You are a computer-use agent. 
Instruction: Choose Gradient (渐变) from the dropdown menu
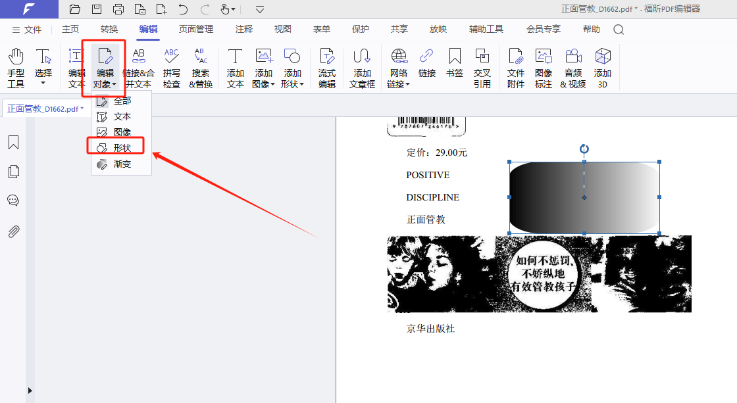[x=122, y=164]
